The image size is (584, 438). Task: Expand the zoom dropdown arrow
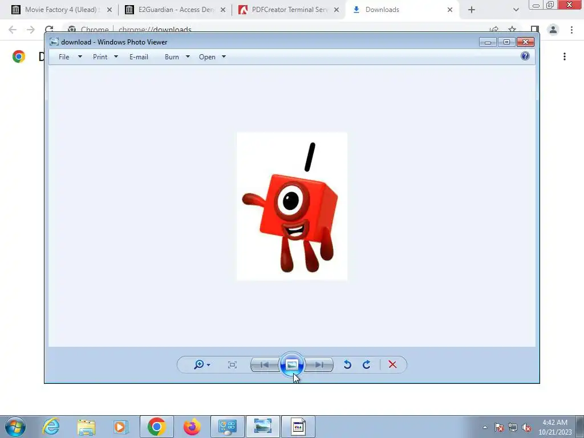pyautogui.click(x=209, y=364)
